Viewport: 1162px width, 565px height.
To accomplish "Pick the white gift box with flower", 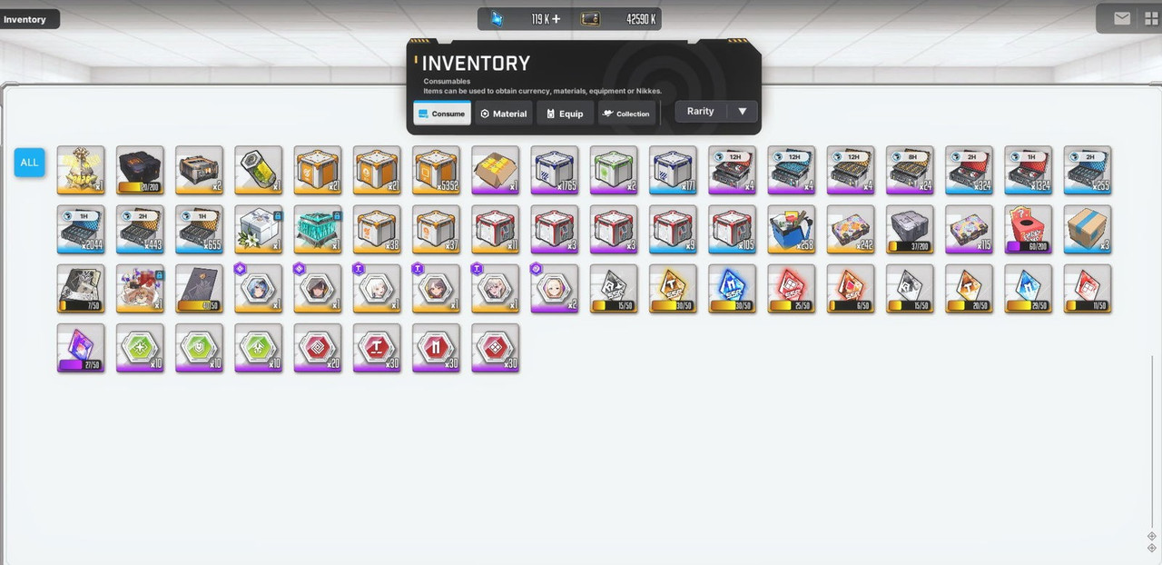I will click(258, 229).
